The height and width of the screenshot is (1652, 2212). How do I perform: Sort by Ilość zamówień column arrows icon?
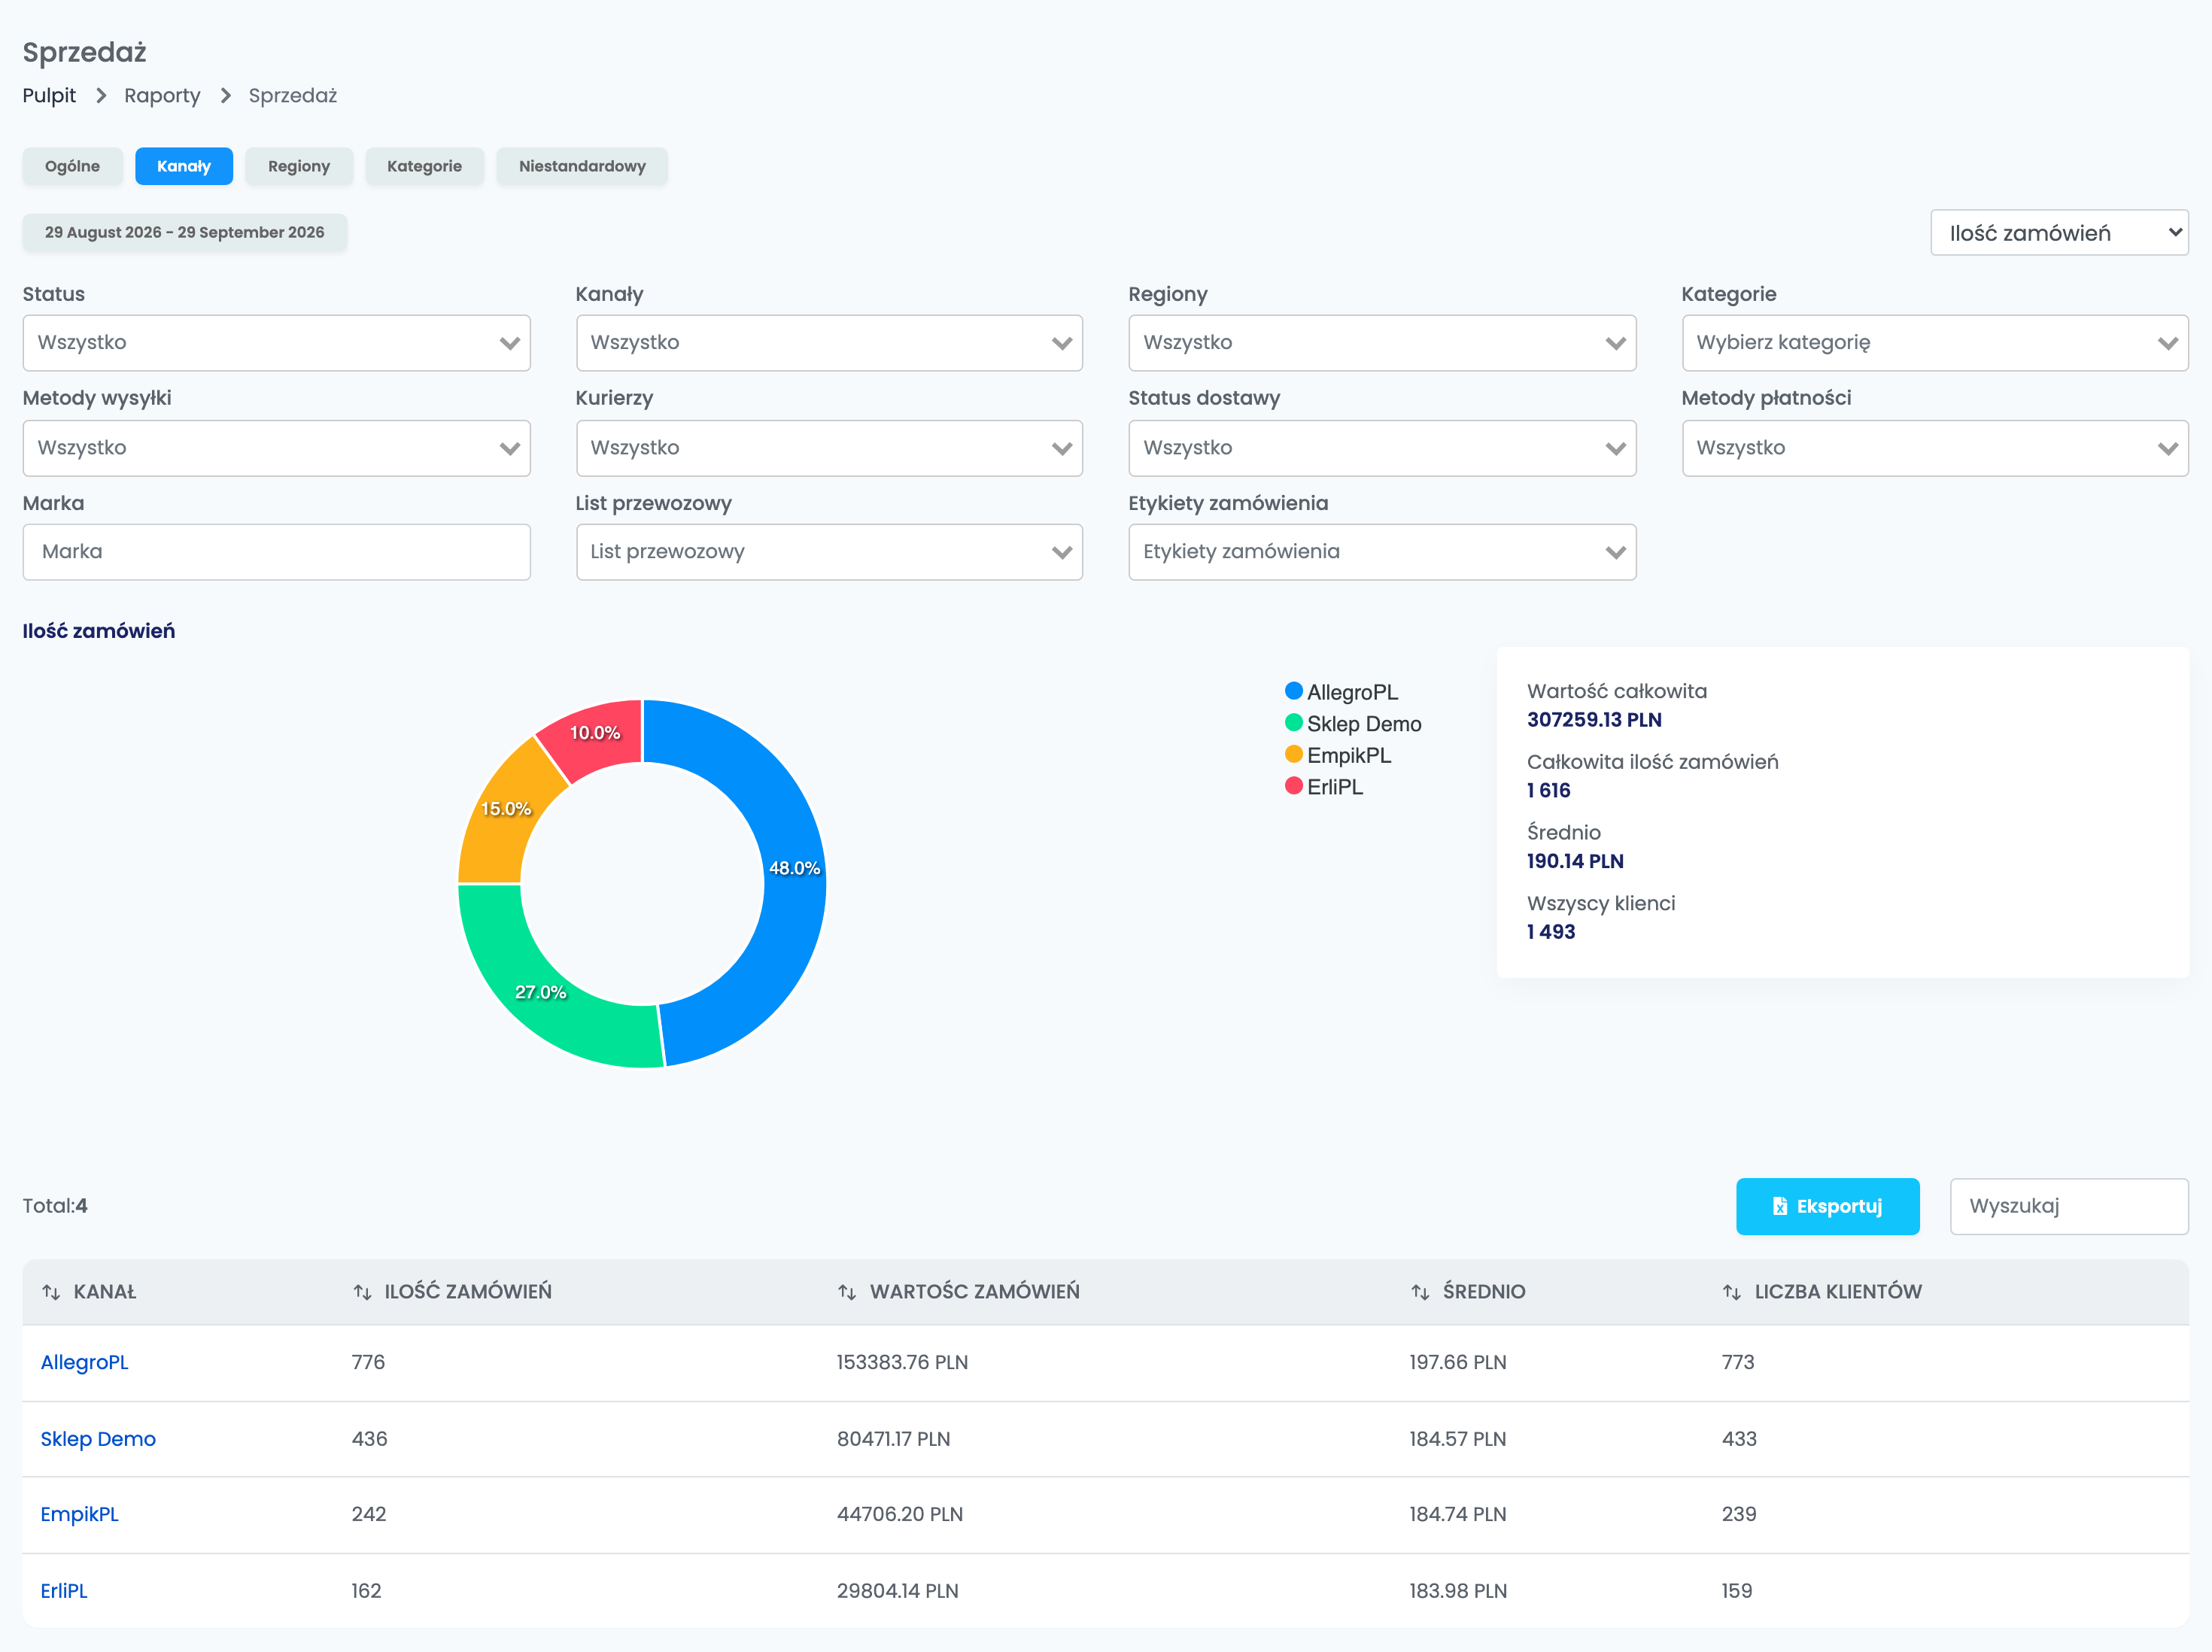[x=362, y=1292]
